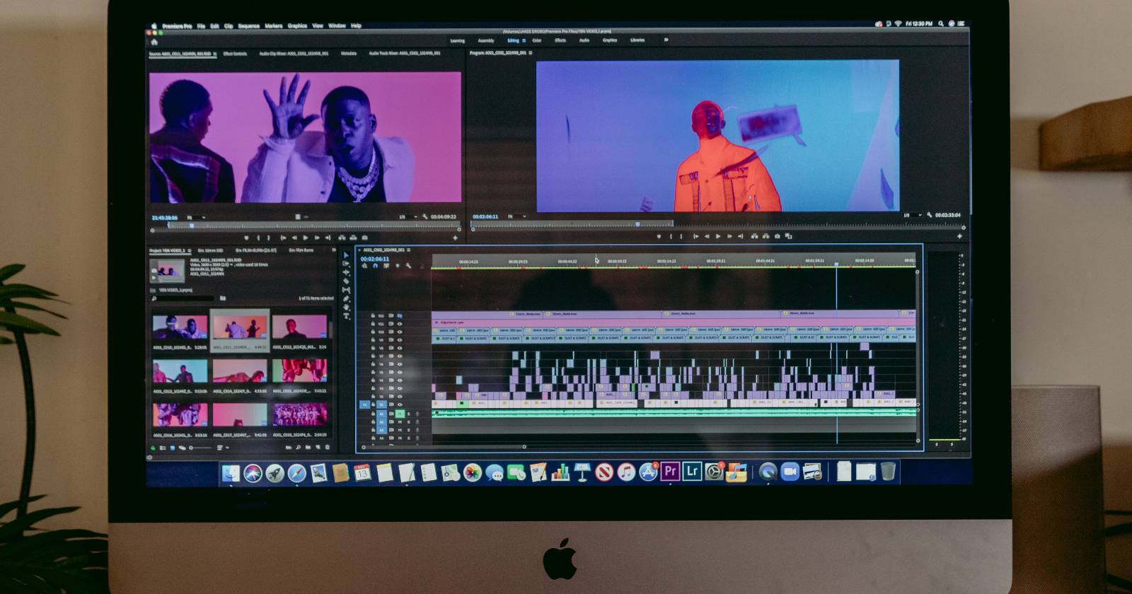Toggle Snap magnet in the Timeline

pos(375,266)
